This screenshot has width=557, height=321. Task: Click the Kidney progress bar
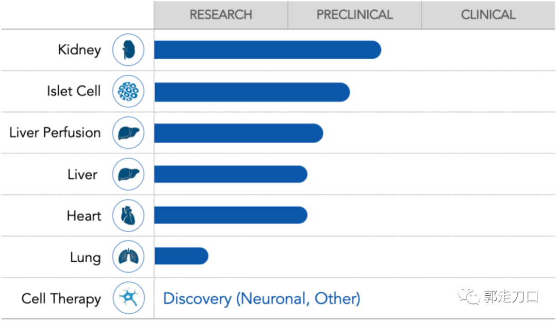[267, 50]
